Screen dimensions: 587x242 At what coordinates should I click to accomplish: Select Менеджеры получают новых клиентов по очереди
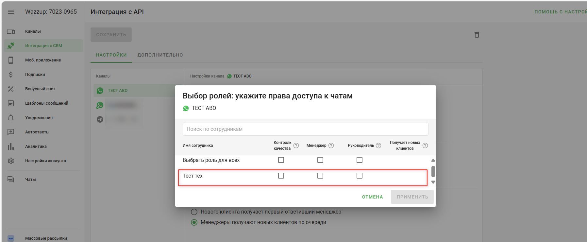[194, 222]
